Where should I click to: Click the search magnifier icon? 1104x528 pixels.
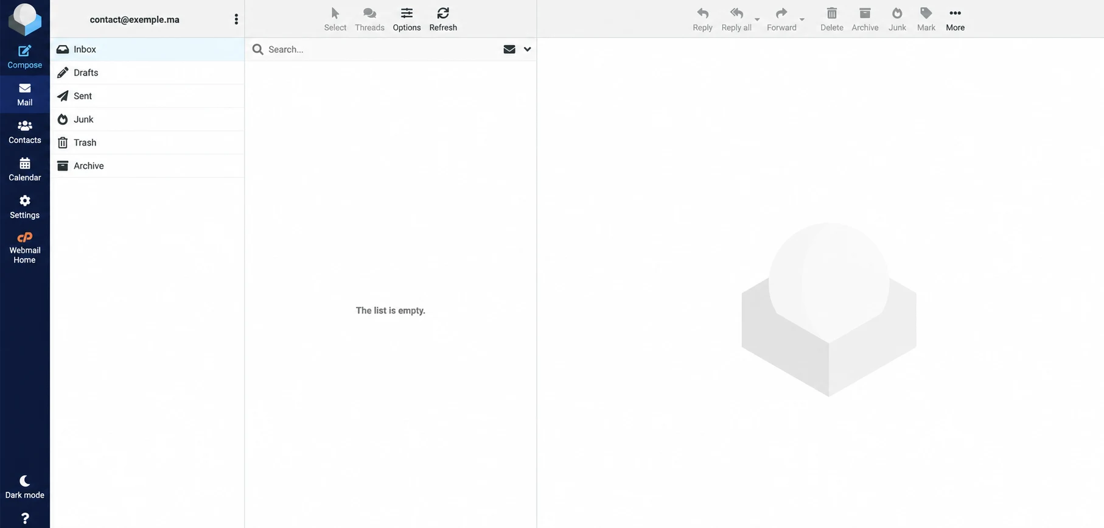click(x=258, y=49)
